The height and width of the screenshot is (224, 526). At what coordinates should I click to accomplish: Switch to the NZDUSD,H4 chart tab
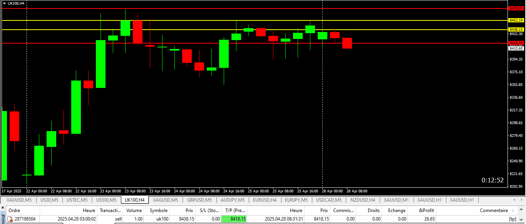[x=362, y=200]
